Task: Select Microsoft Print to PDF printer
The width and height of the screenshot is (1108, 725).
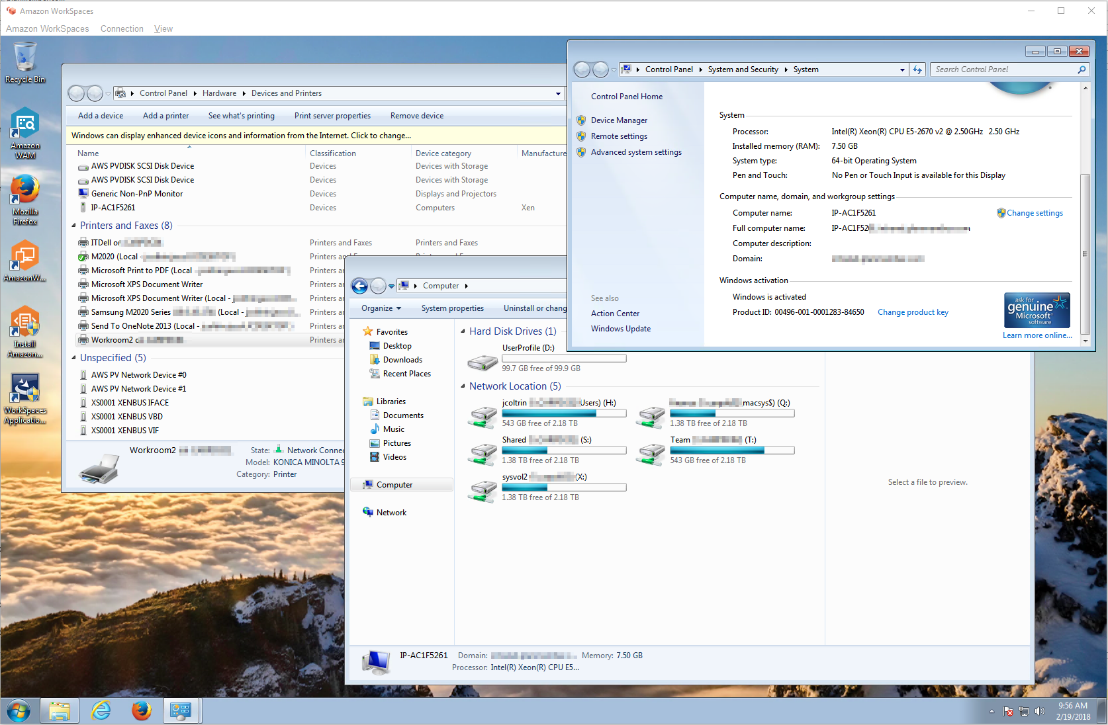Action: click(183, 271)
